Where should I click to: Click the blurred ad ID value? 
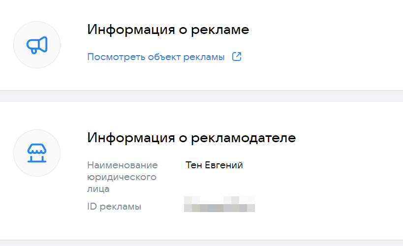[219, 204]
